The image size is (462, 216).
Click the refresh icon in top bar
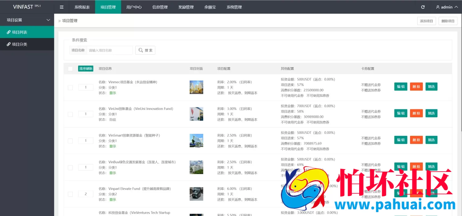coord(423,7)
